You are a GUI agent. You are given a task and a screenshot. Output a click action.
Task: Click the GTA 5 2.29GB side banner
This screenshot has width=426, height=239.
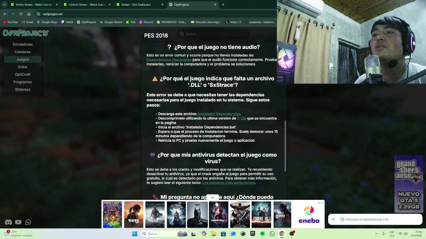[x=408, y=184]
